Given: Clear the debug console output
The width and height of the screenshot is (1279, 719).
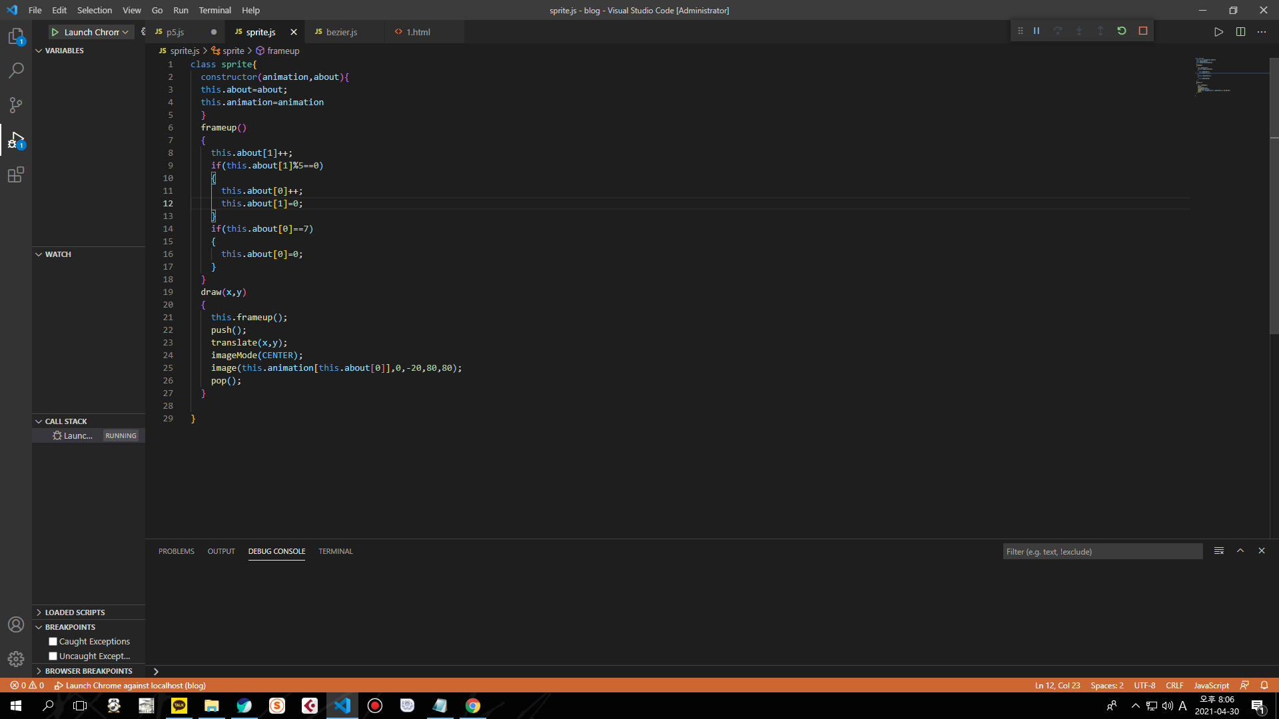Looking at the screenshot, I should click(1219, 551).
